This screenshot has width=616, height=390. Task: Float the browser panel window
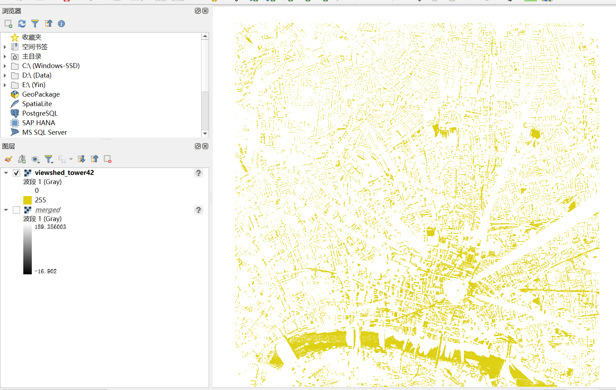[x=198, y=11]
